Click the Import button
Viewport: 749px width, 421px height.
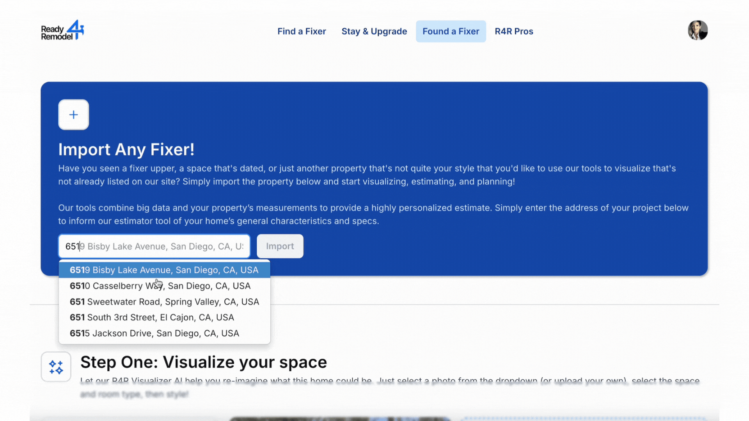click(x=280, y=246)
